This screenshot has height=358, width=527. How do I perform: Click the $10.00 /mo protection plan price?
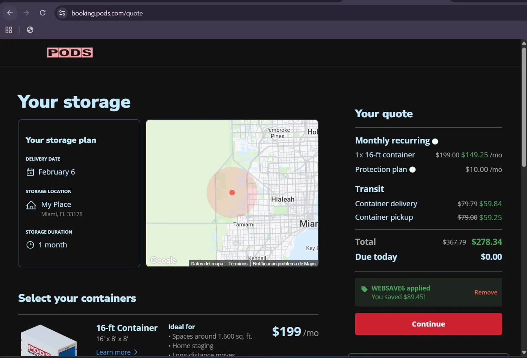pyautogui.click(x=483, y=169)
